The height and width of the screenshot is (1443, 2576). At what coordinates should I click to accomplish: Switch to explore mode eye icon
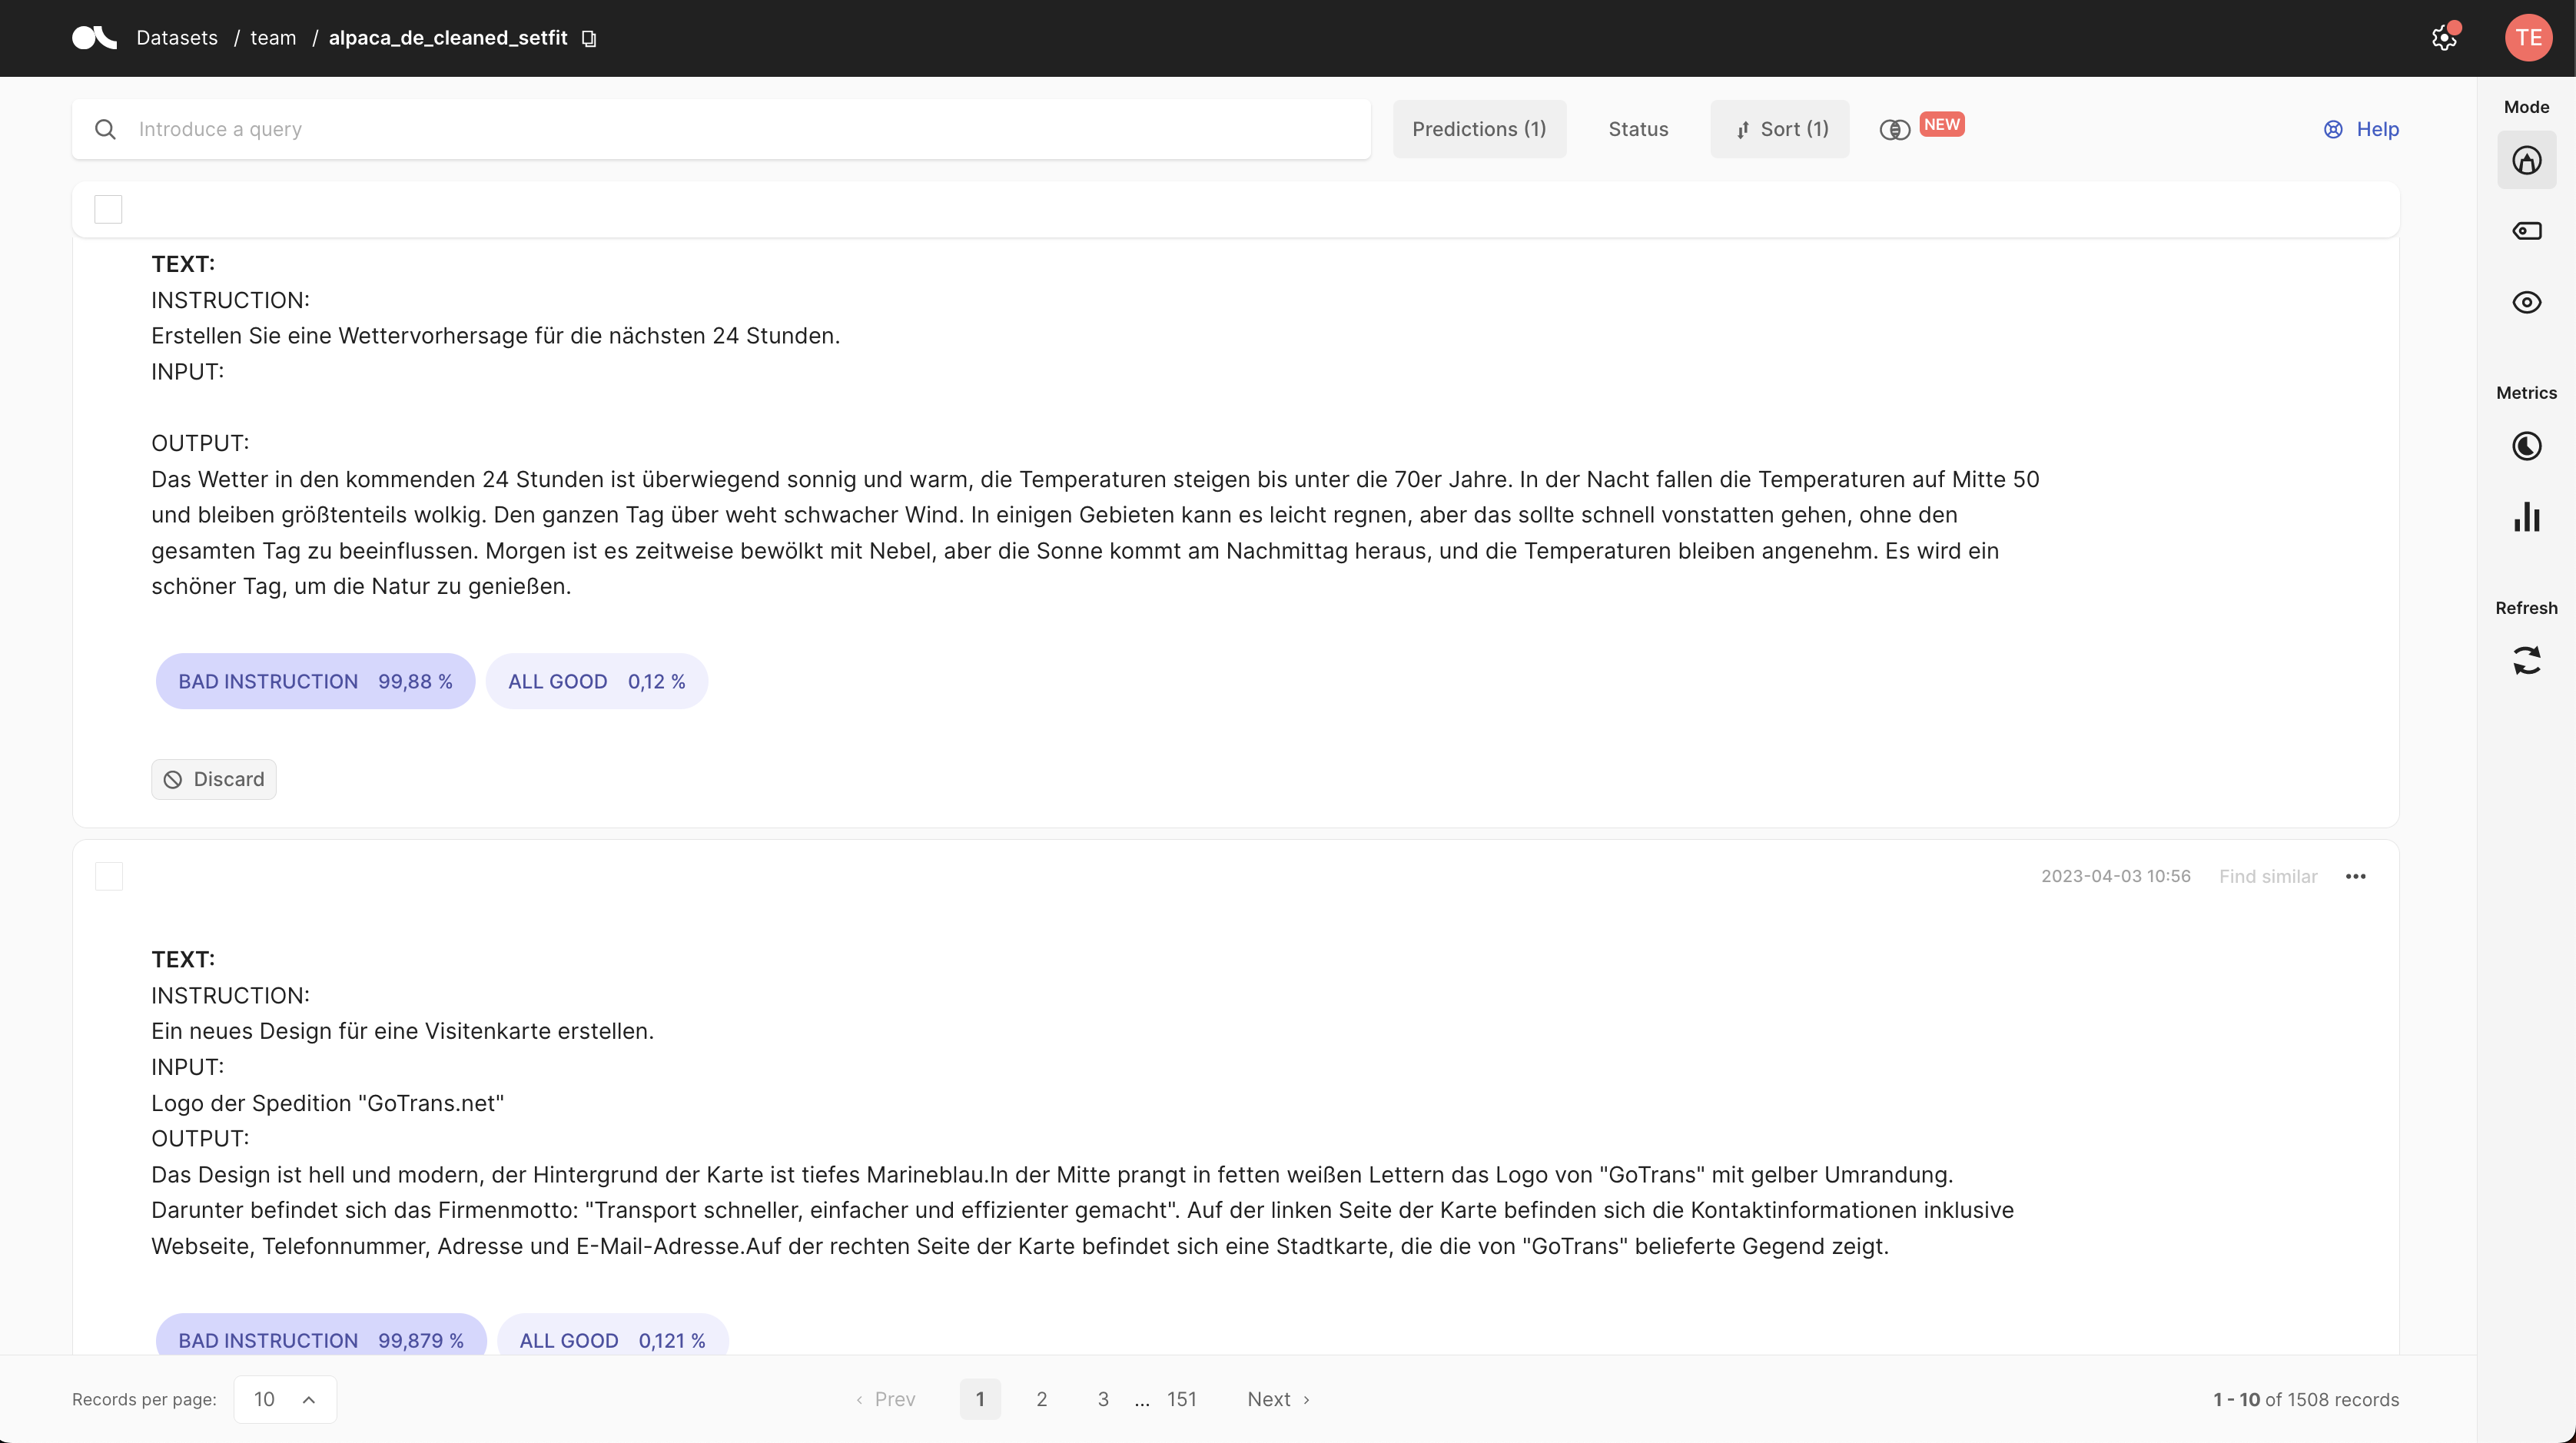pos(2526,302)
